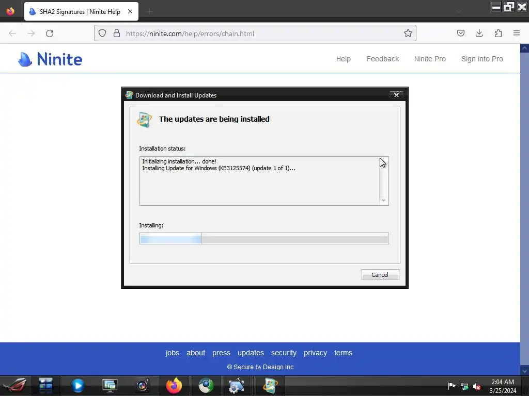Launch the media player taskbar icon
Image resolution: width=529 pixels, height=396 pixels.
(78, 386)
